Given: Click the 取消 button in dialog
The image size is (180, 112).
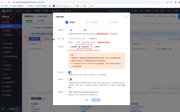Looking at the screenshot, I should tap(86, 100).
